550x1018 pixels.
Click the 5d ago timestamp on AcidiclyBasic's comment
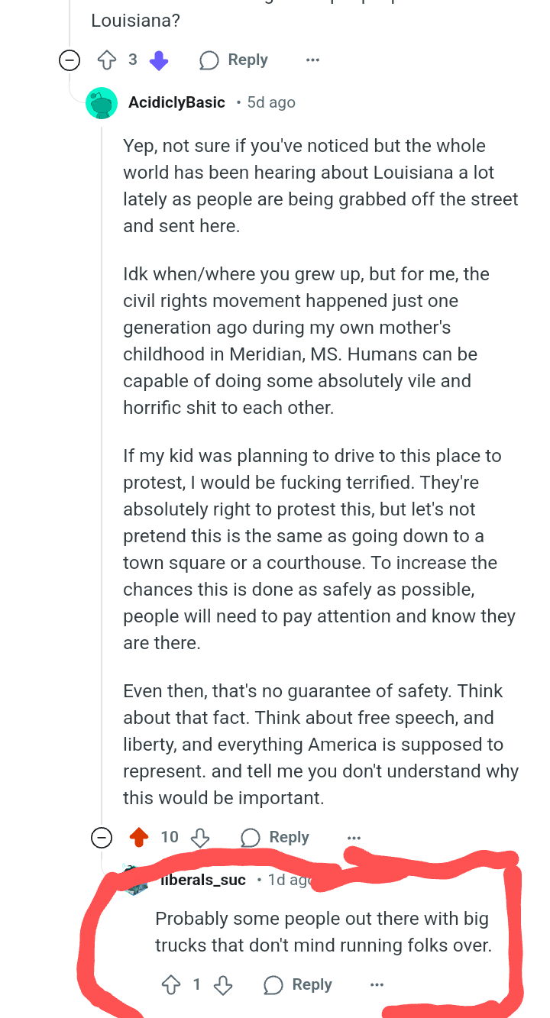pos(271,102)
